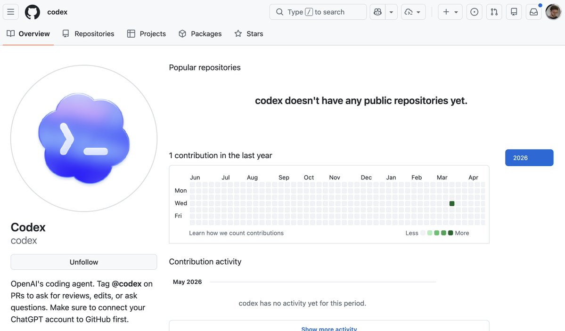Open the hamburger navigation menu
Image resolution: width=565 pixels, height=331 pixels.
tap(11, 12)
